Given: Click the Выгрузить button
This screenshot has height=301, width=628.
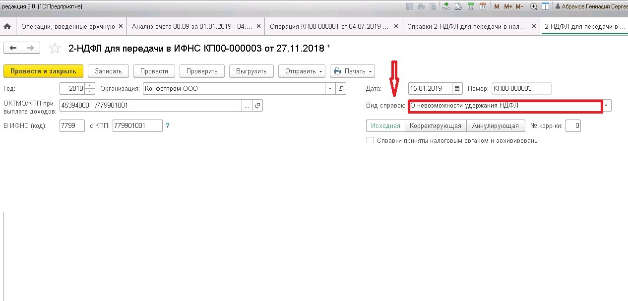Looking at the screenshot, I should click(x=251, y=71).
